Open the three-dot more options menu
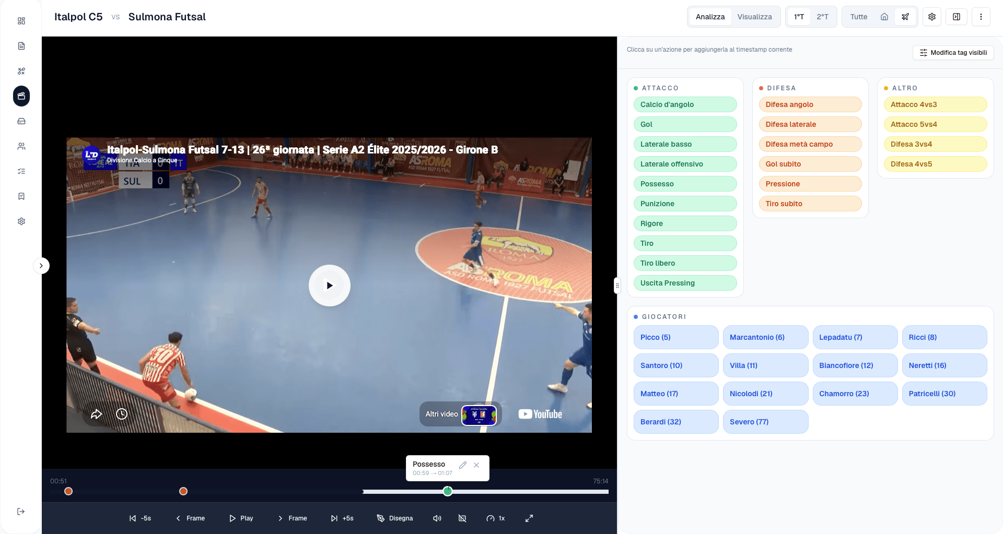The height and width of the screenshot is (534, 1003). [981, 17]
